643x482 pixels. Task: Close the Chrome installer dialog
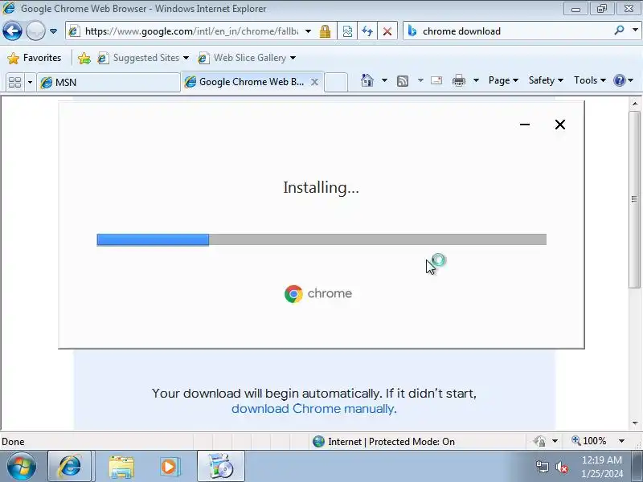(560, 125)
